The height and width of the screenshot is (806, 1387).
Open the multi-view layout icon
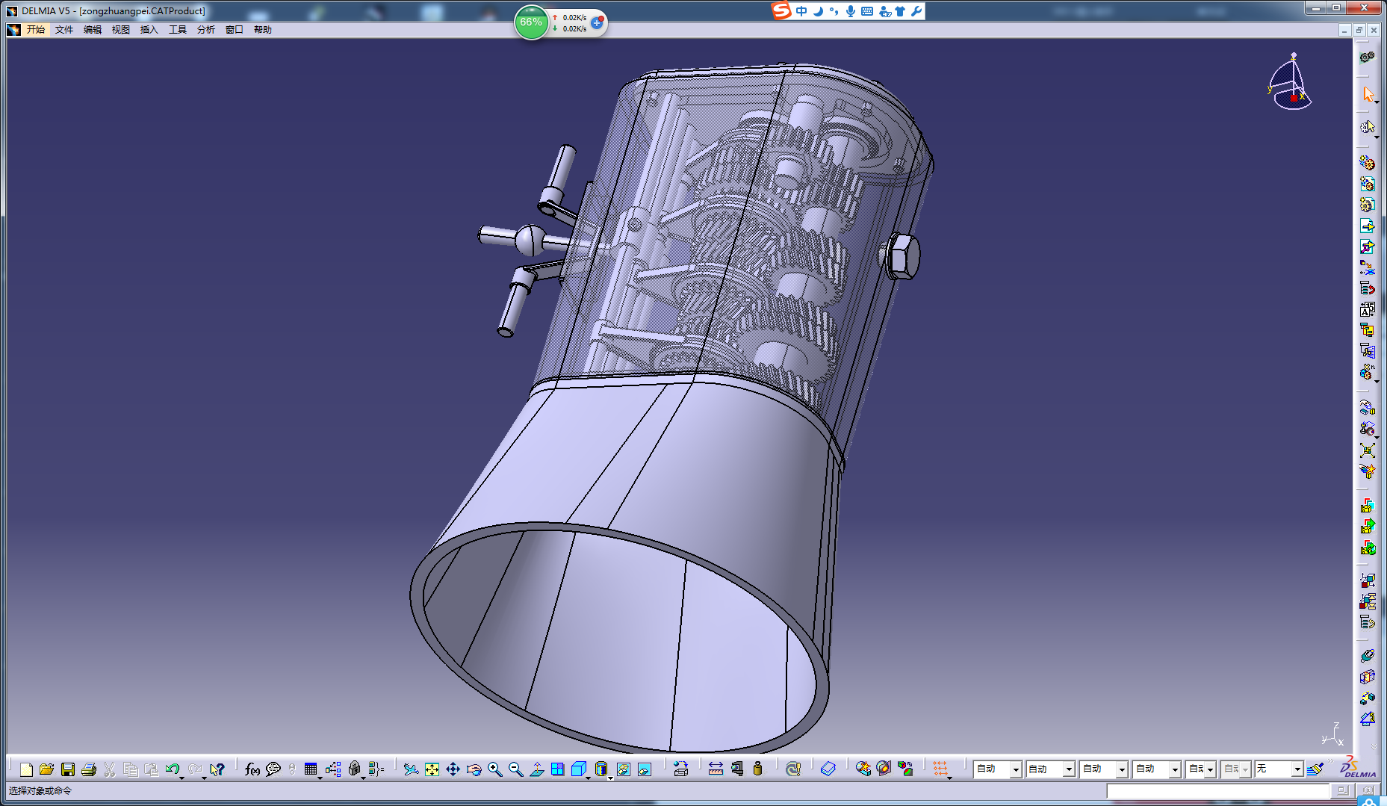[x=557, y=769]
